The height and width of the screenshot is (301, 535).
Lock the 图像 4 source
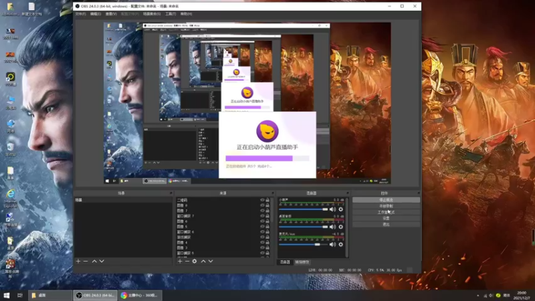pyautogui.click(x=267, y=242)
